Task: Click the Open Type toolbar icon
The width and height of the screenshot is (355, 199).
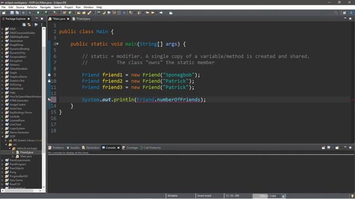Action: (x=79, y=13)
